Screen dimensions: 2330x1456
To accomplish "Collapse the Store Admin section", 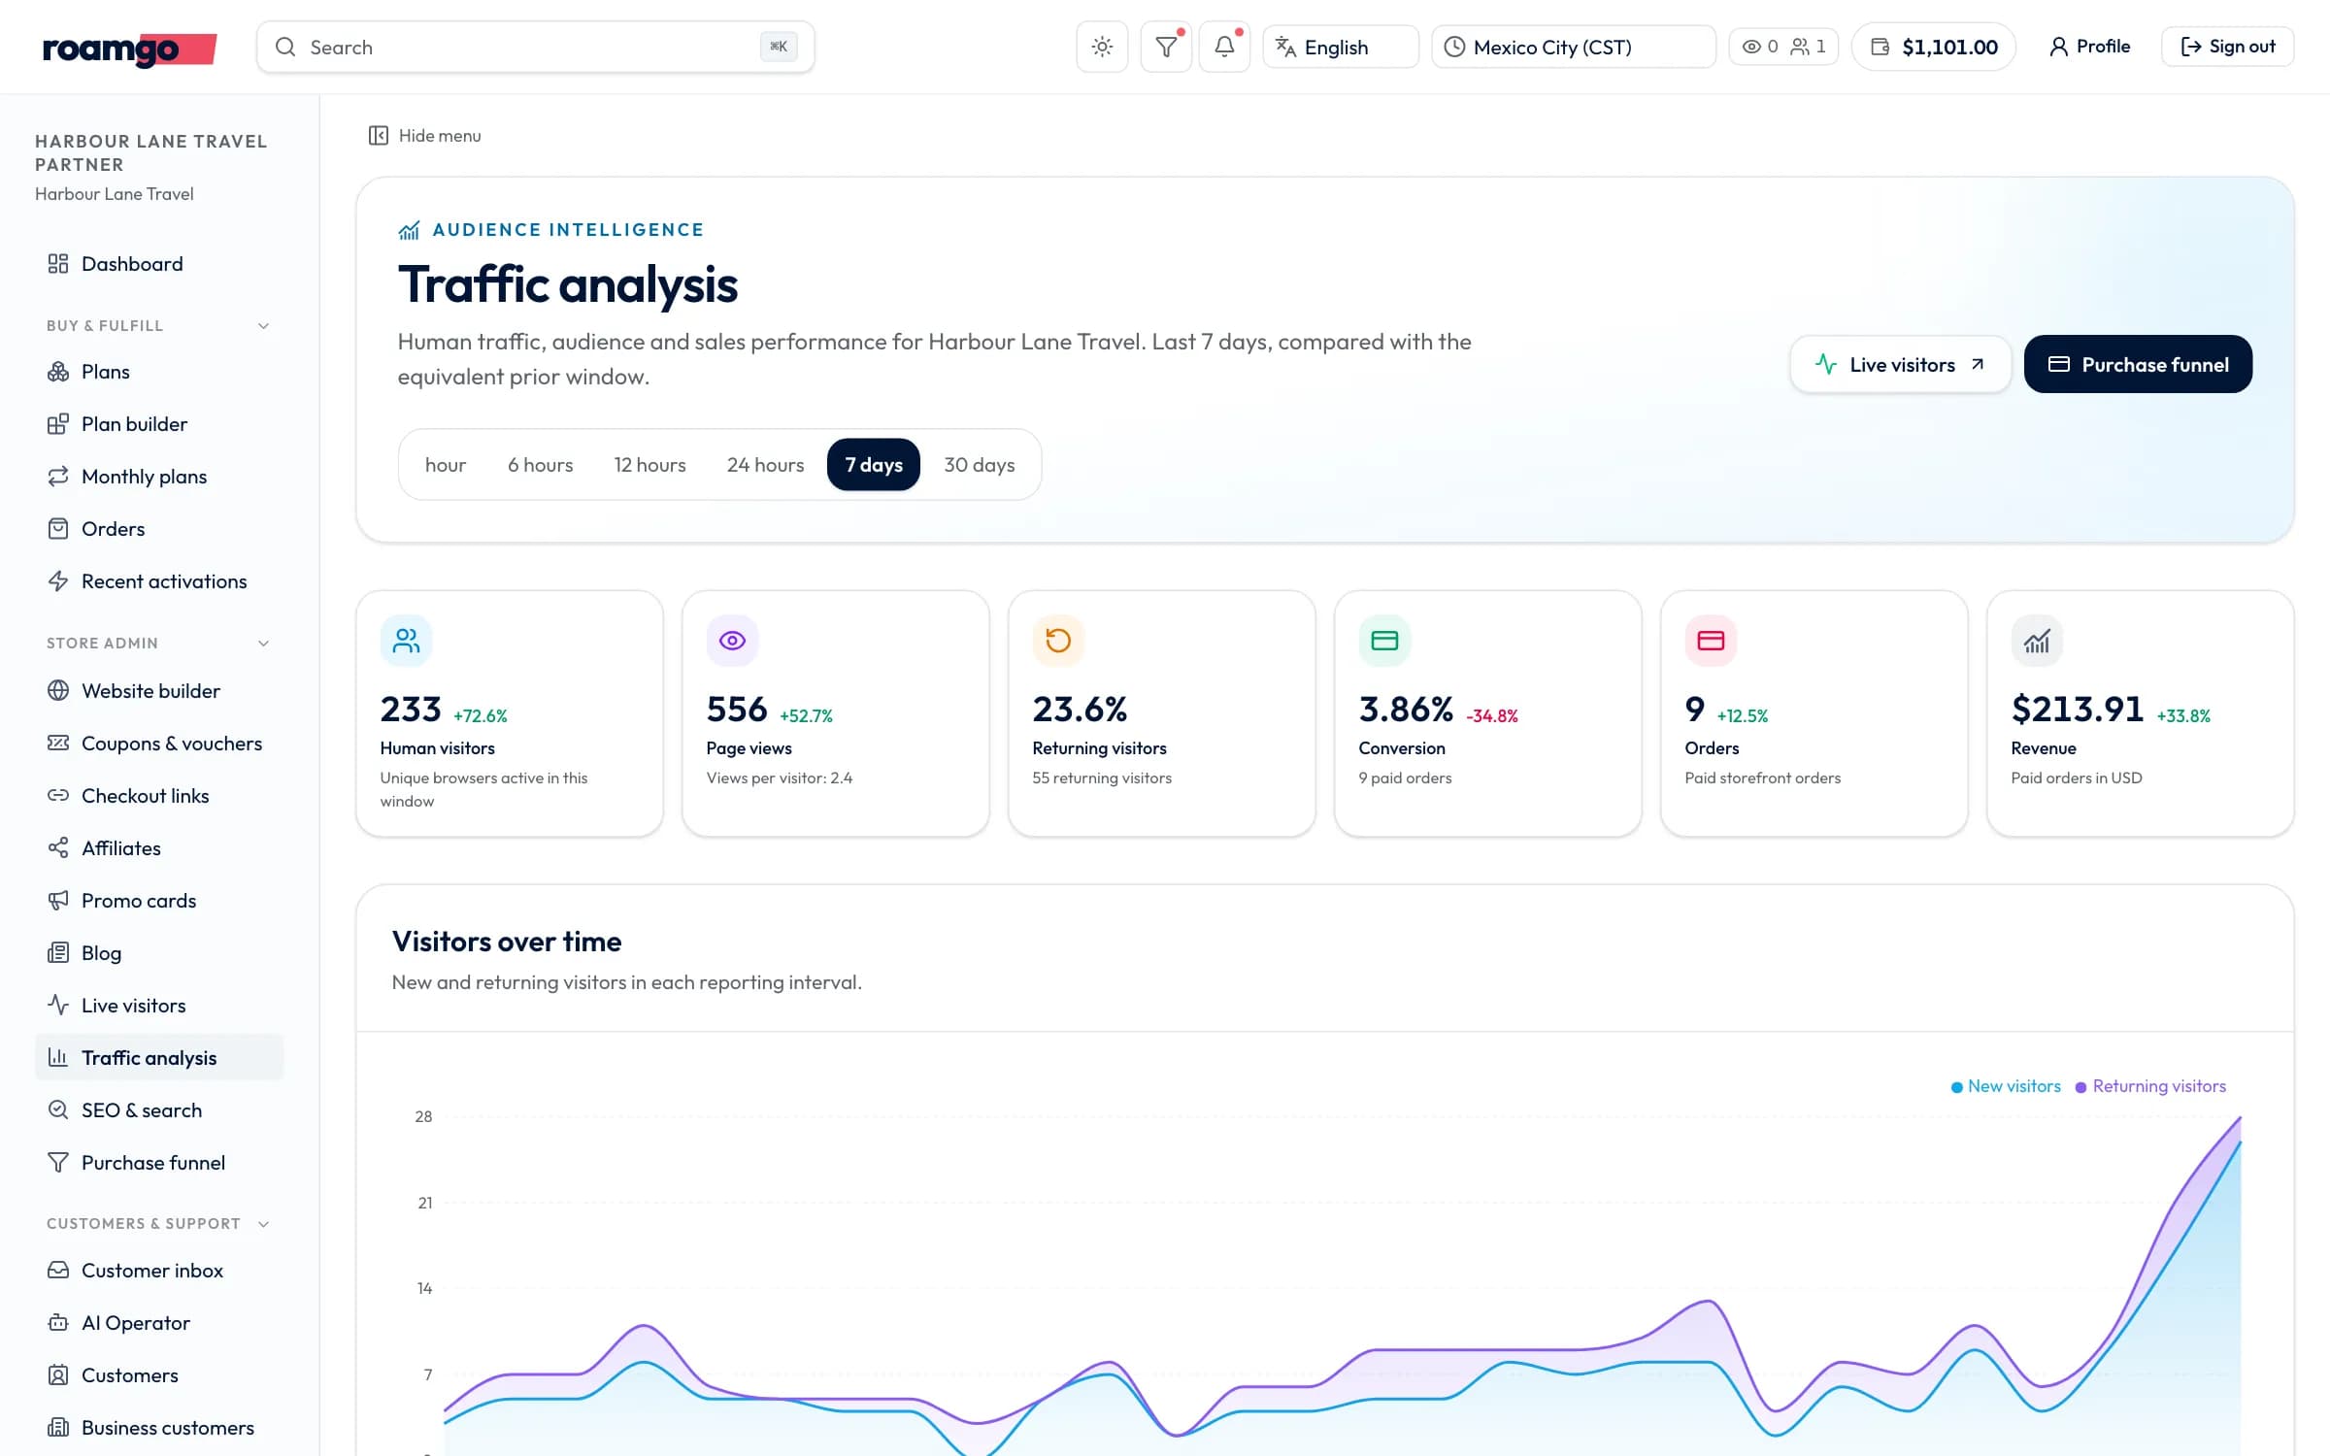I will [158, 644].
